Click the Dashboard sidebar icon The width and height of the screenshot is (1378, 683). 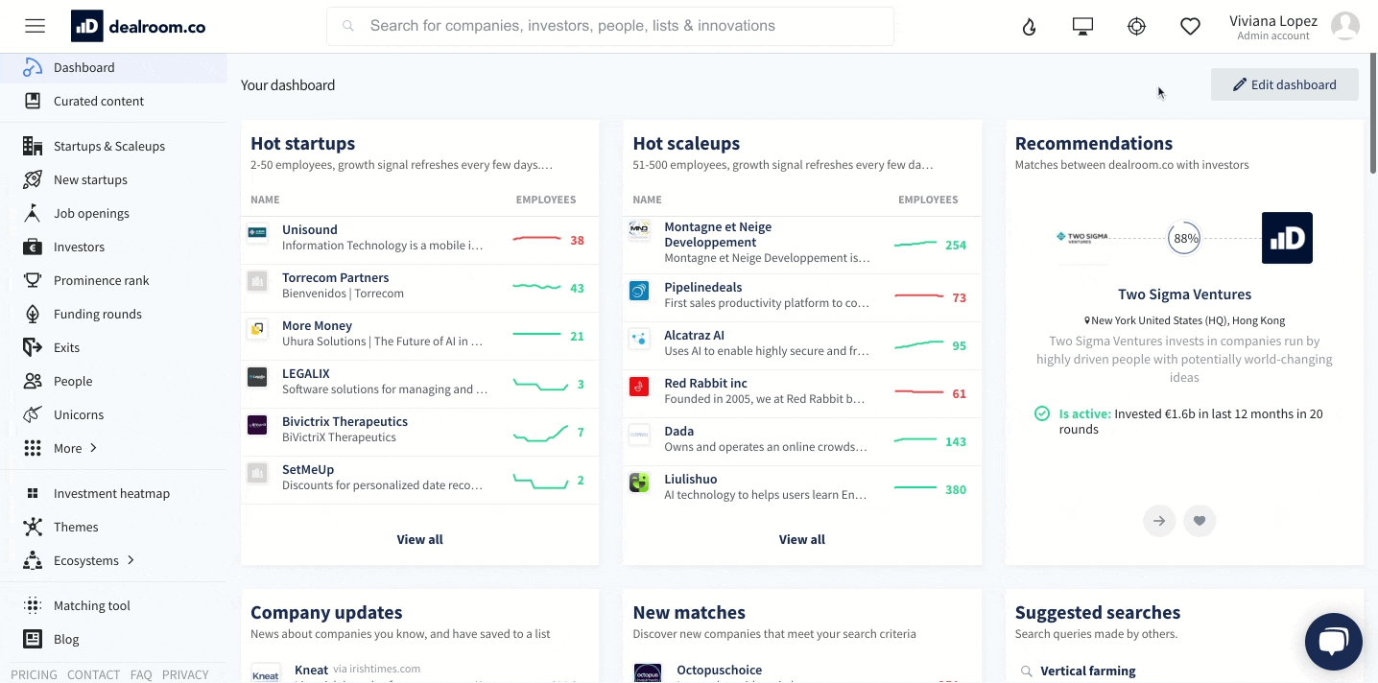[33, 67]
